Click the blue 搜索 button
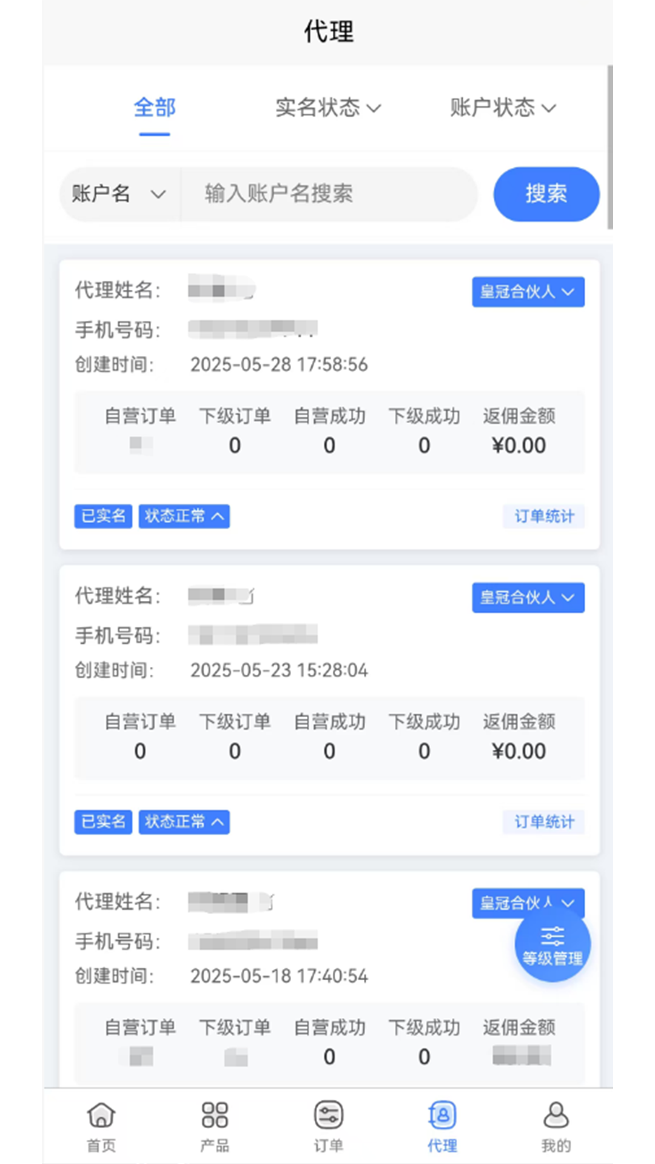 pyautogui.click(x=546, y=194)
